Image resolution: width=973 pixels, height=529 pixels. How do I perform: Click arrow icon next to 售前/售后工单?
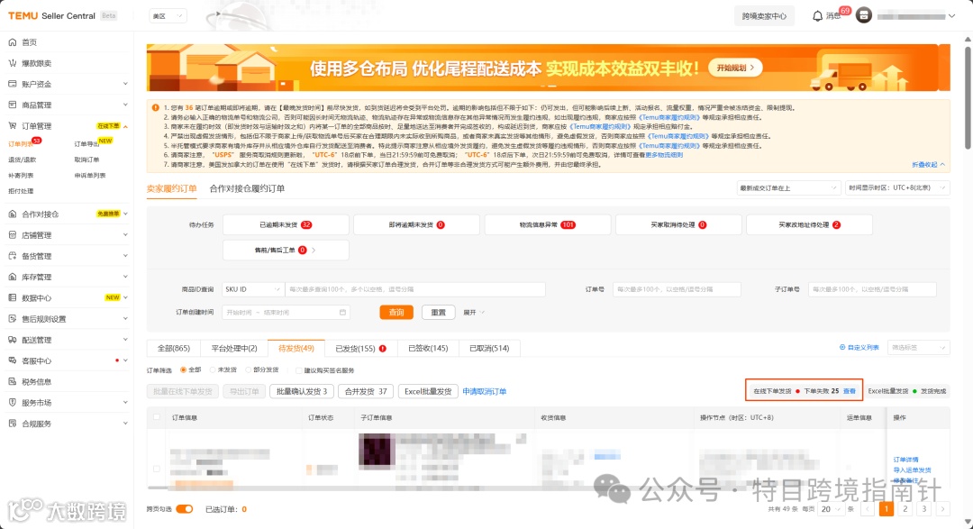point(314,251)
